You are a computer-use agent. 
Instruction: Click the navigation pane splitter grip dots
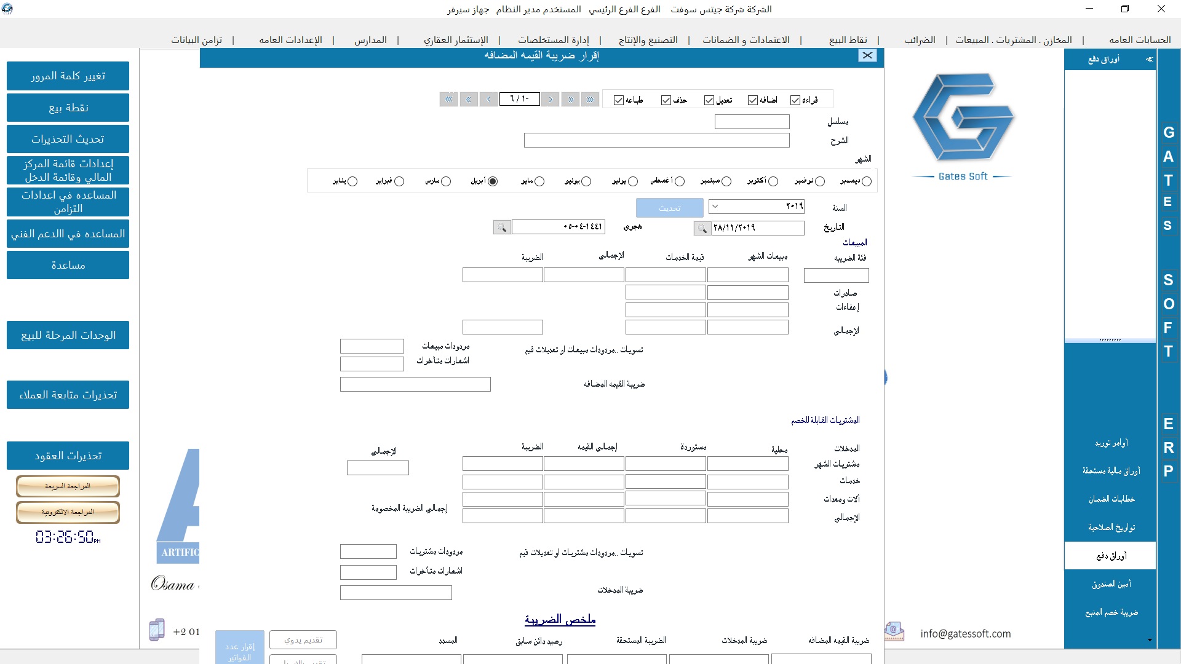click(x=1110, y=340)
